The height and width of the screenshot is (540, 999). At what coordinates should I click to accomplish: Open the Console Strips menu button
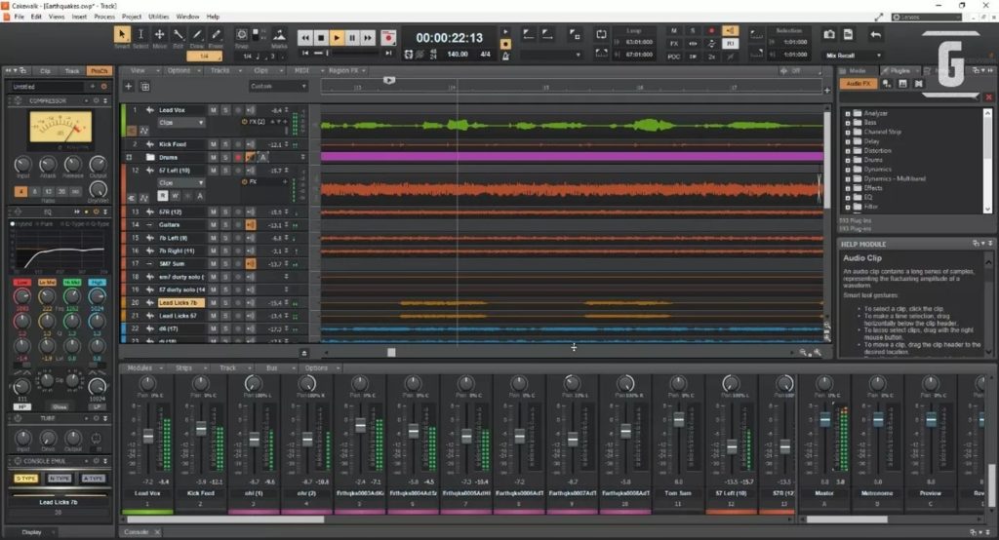pyautogui.click(x=184, y=368)
